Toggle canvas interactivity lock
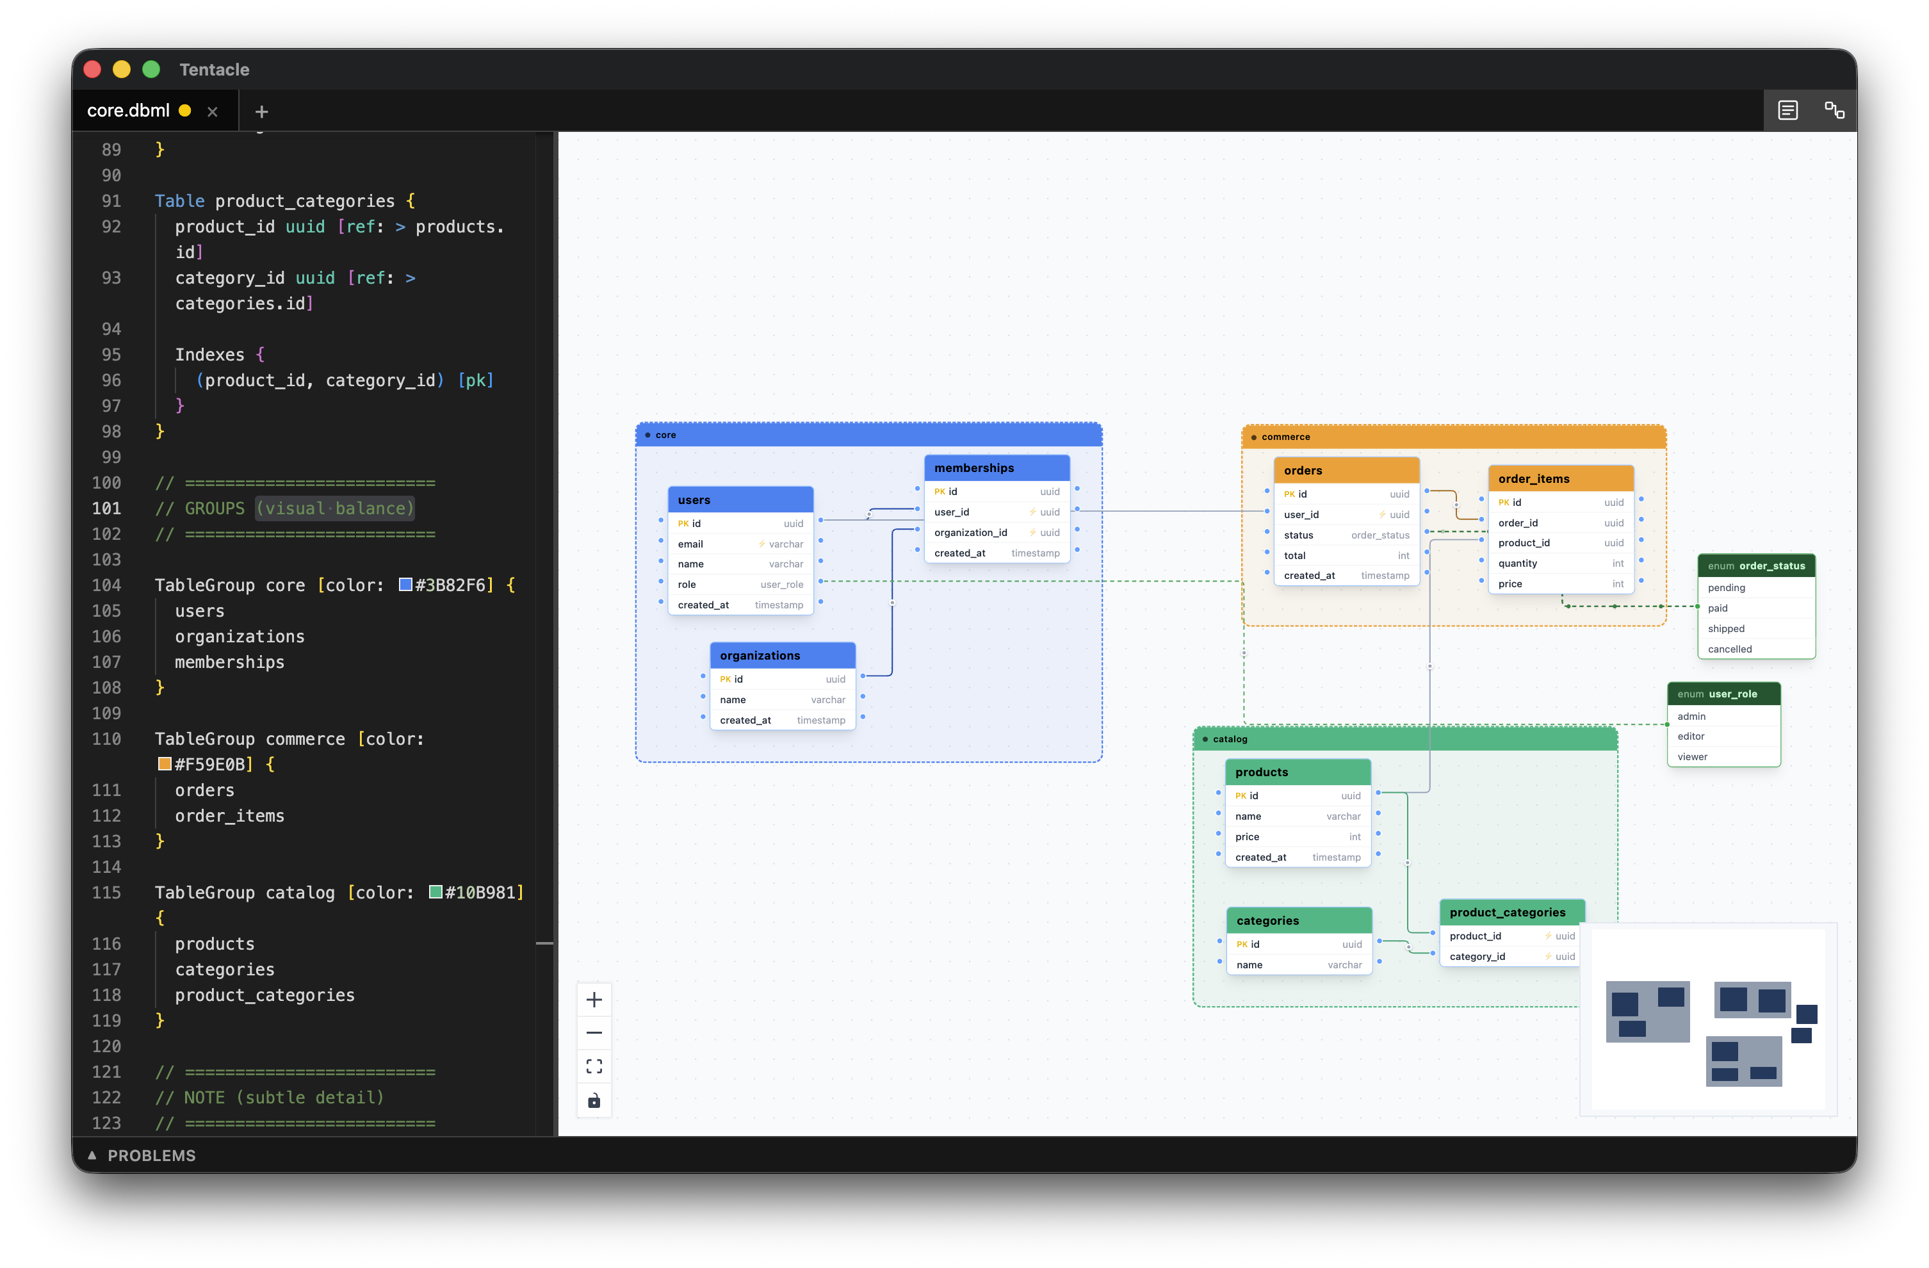This screenshot has height=1268, width=1929. coord(594,1100)
